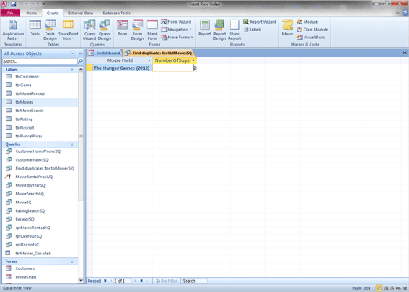Screen dimensions: 409x292
Task: Switch to Datasheet View in status bar
Action: pyautogui.click(x=379, y=288)
